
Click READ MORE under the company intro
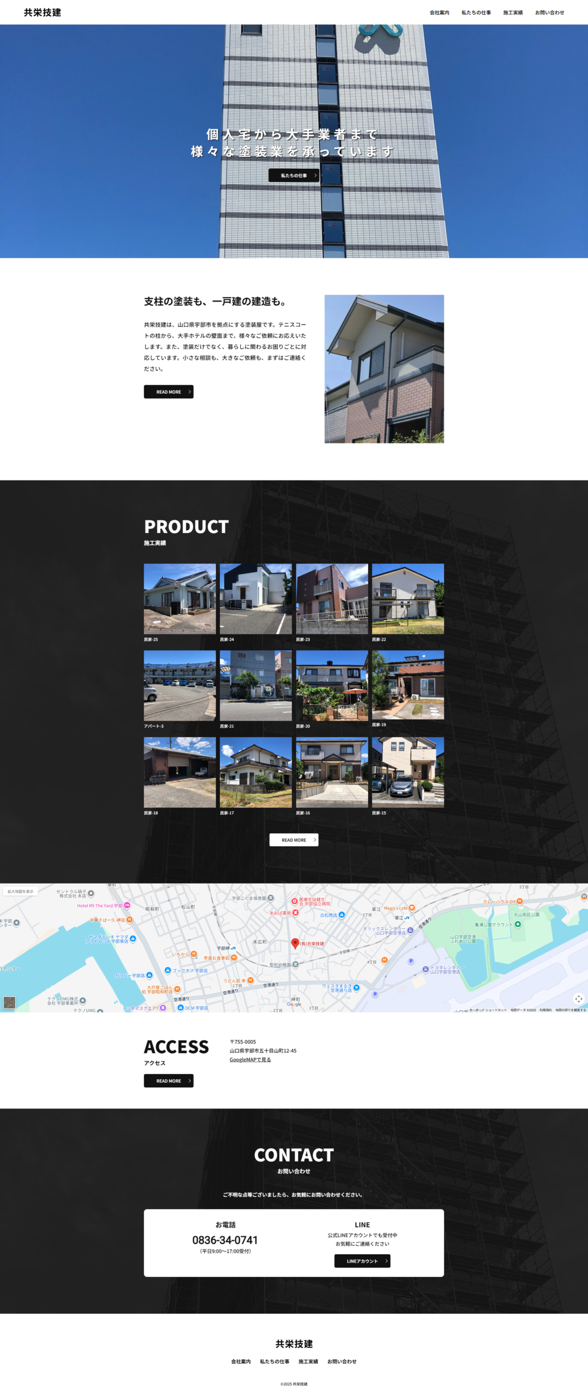tap(169, 392)
